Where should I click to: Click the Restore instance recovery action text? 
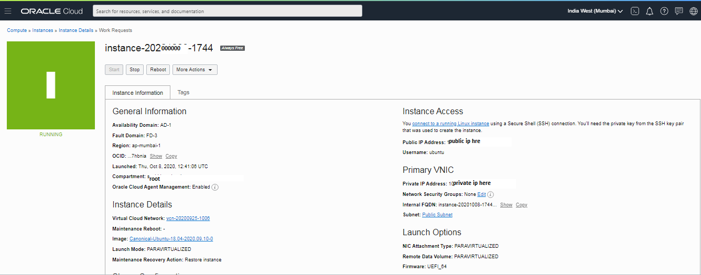point(203,260)
